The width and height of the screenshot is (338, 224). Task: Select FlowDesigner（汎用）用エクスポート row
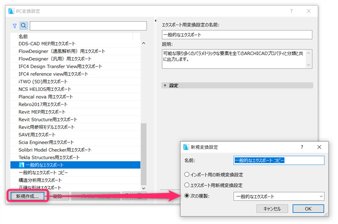point(75,59)
